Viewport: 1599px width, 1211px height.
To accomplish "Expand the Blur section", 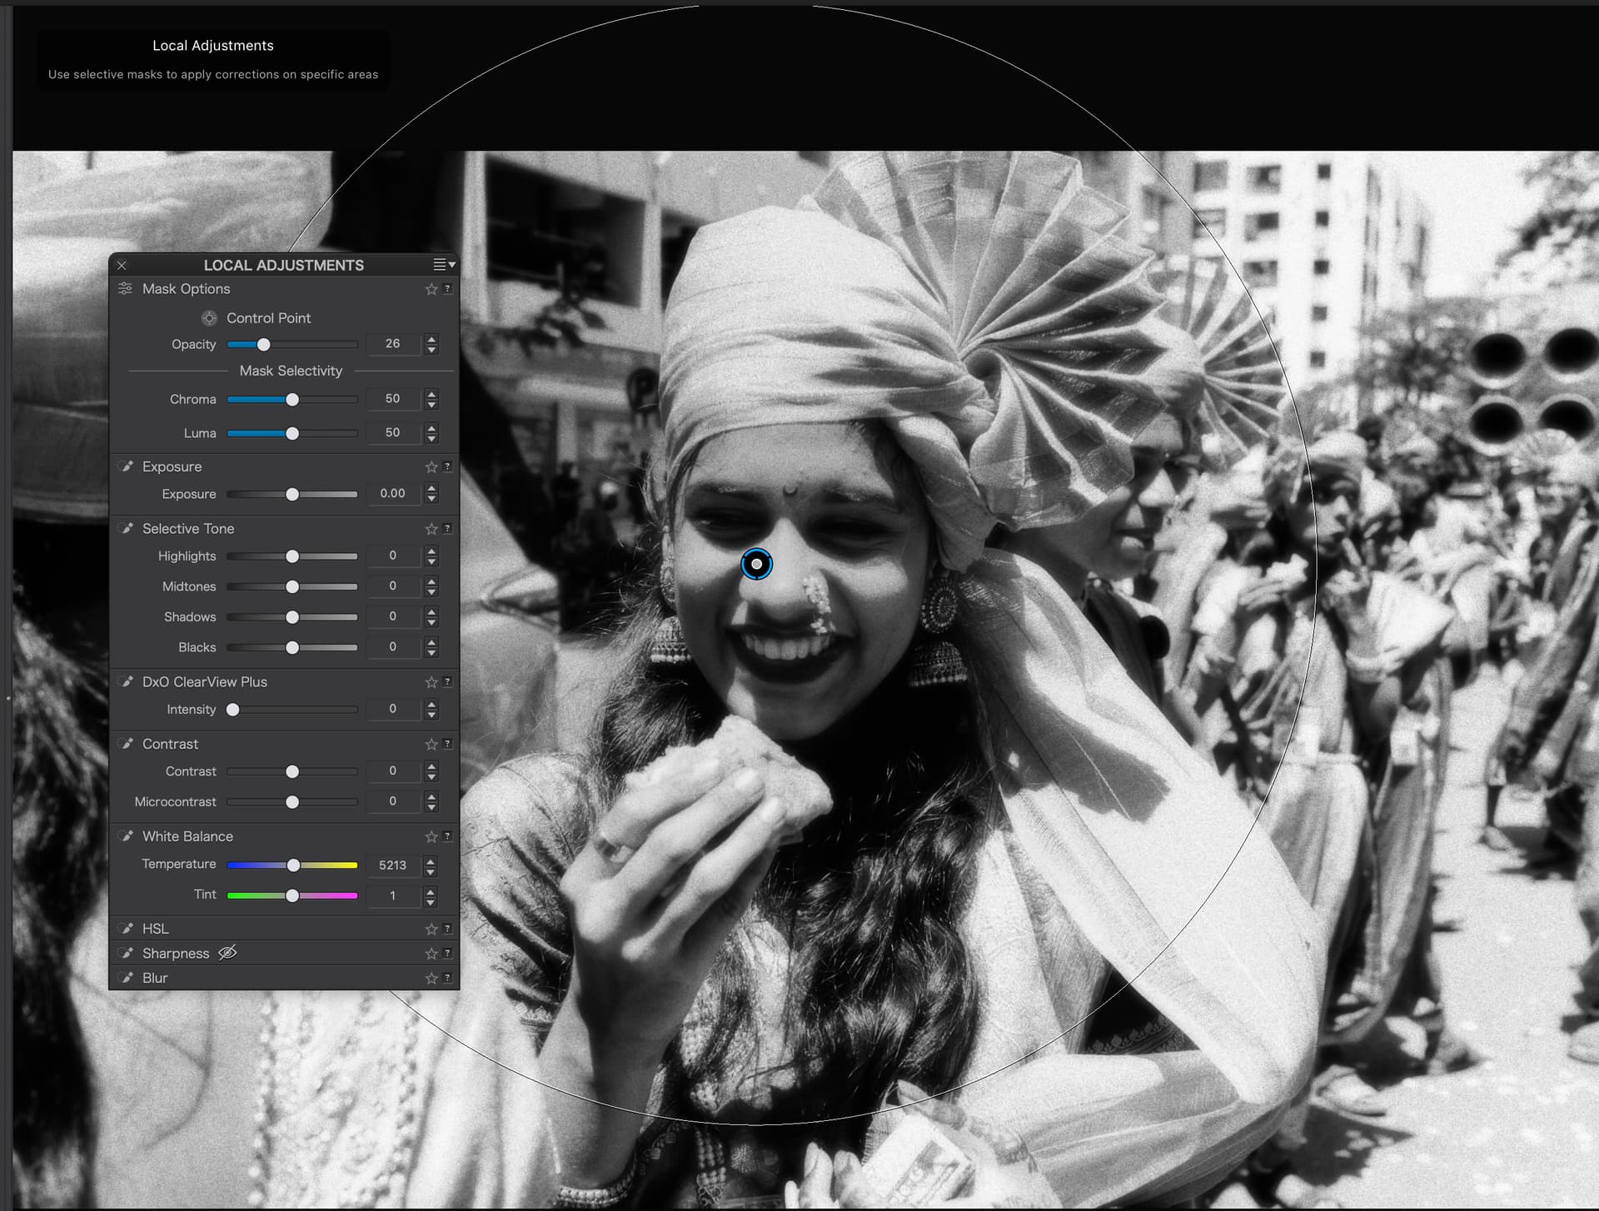I will coord(155,978).
